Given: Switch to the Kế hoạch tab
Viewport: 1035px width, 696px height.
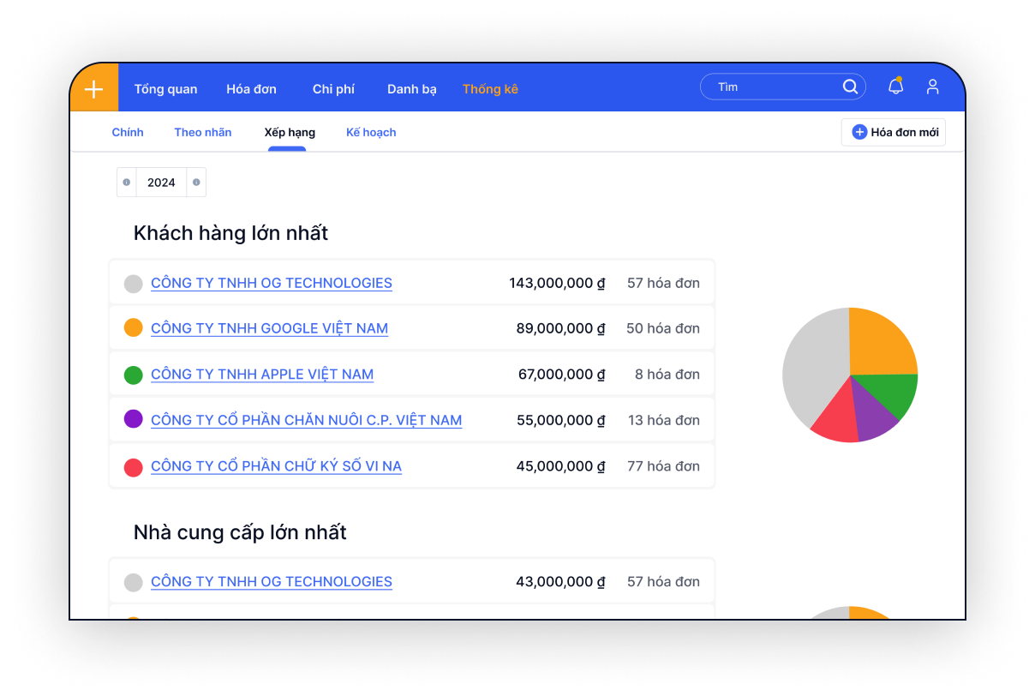Looking at the screenshot, I should point(371,132).
